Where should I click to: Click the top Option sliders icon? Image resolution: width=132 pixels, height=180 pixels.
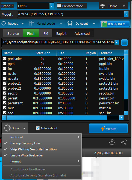tap(102, 6)
